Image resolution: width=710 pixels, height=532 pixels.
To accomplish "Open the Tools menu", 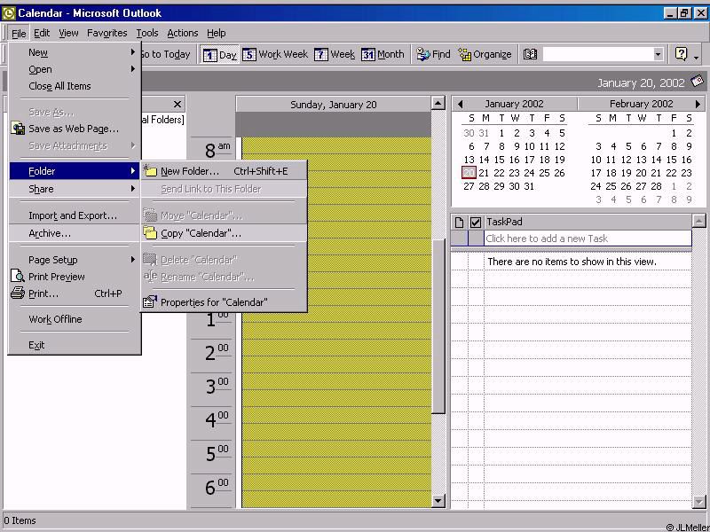I will tap(147, 33).
